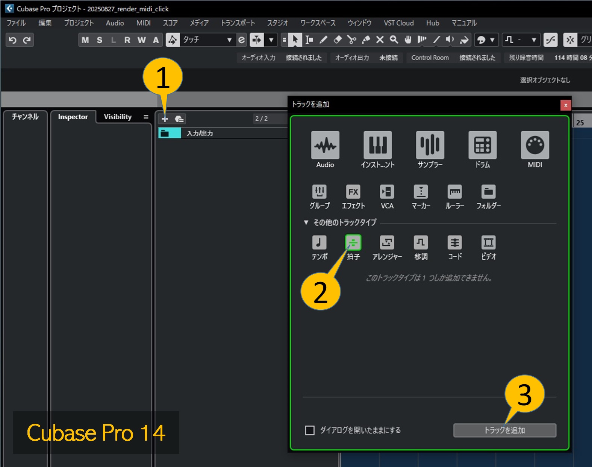This screenshot has width=592, height=467.
Task: Choose the サンプラー track type
Action: click(x=430, y=150)
